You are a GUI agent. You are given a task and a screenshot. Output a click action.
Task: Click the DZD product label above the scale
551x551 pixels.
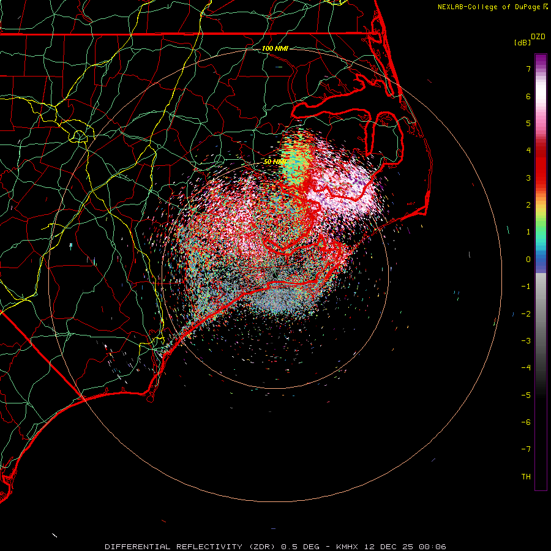[538, 37]
